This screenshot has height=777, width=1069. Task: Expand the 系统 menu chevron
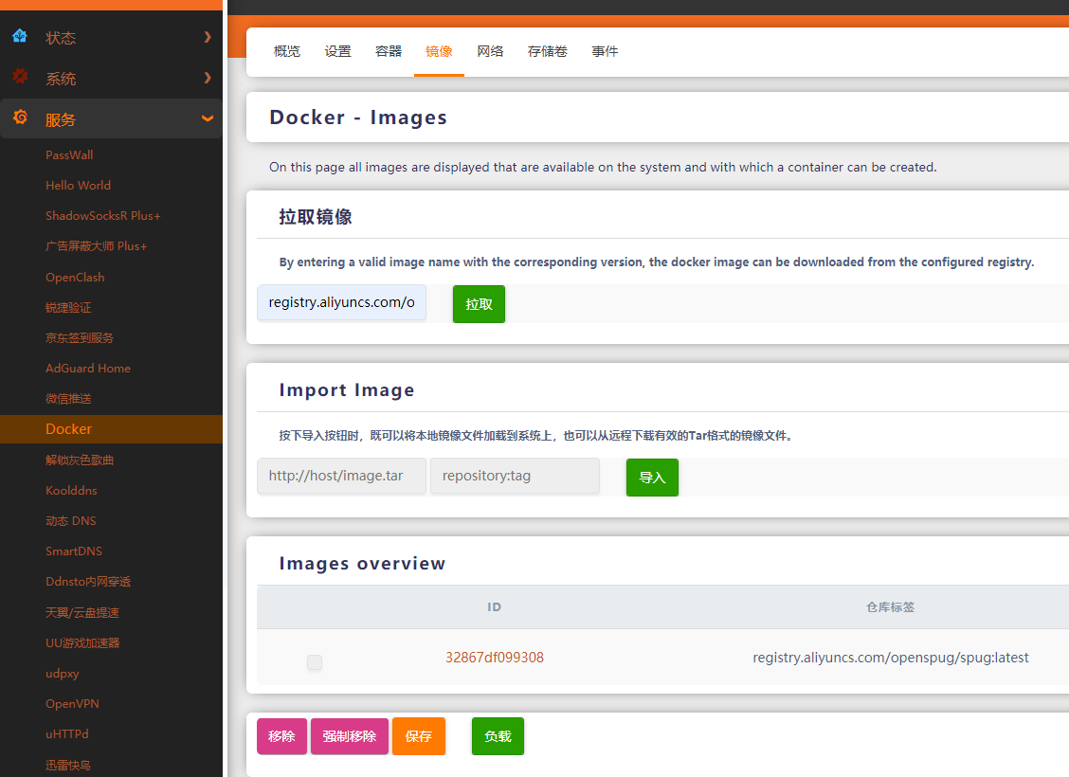point(208,78)
